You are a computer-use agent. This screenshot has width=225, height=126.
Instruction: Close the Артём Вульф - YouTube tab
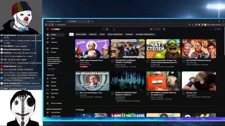coord(66,21)
